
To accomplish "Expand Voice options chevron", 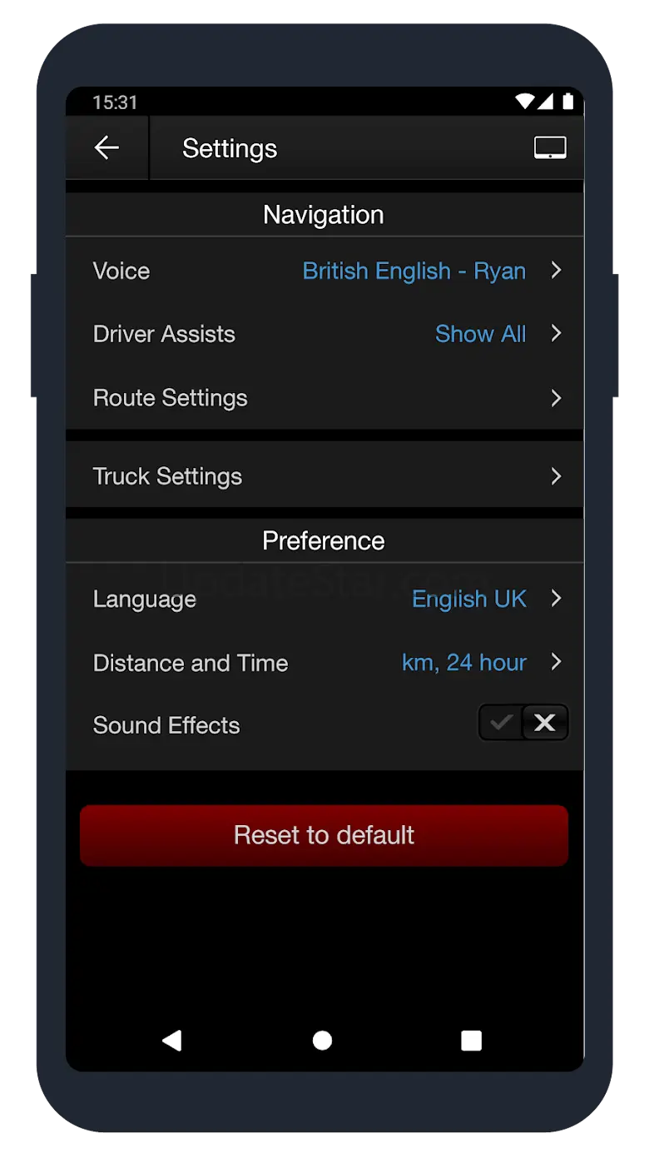I will [556, 271].
